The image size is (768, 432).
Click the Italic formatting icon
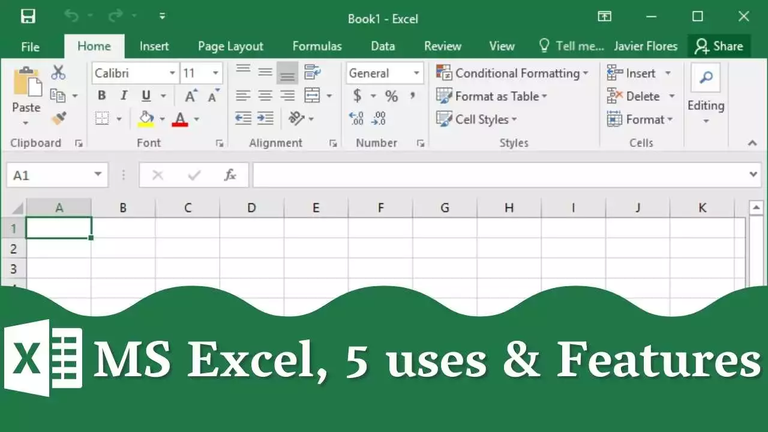[124, 95]
